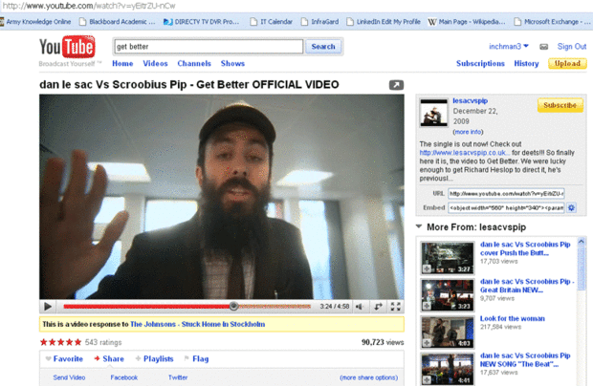The image size is (593, 386).
Task: Add video to Favorite
Action: click(64, 359)
